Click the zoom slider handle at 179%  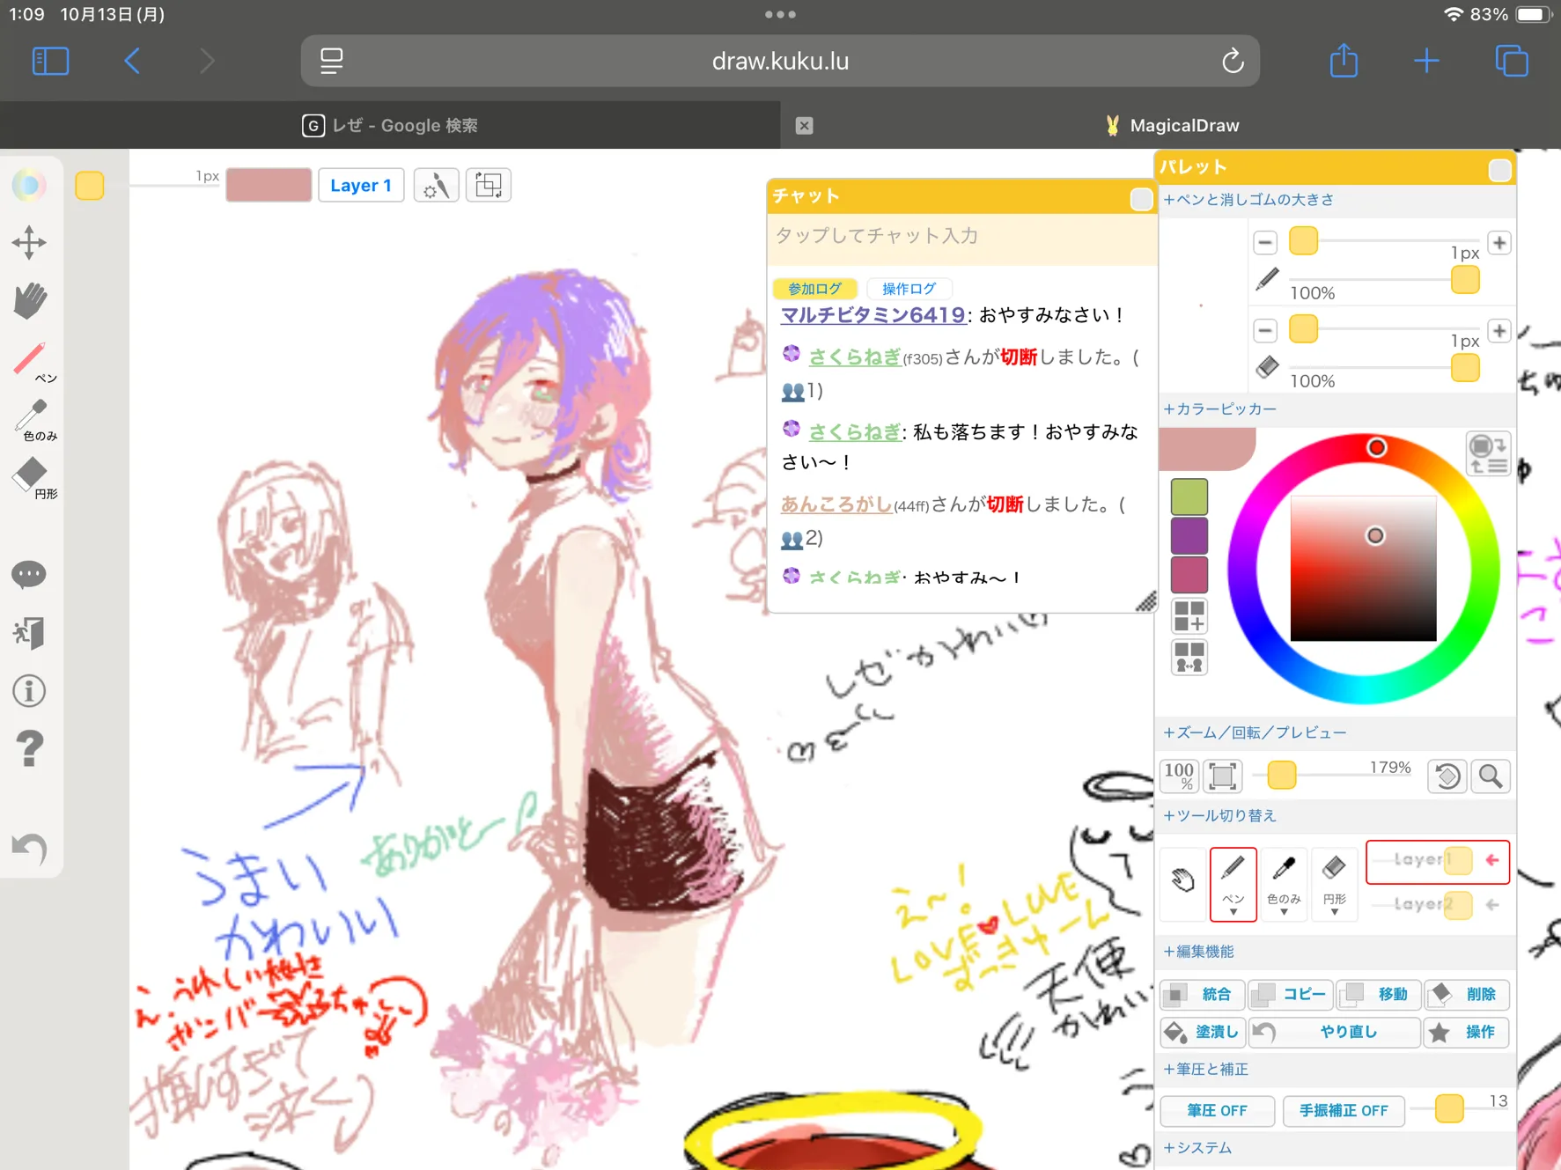(x=1281, y=776)
